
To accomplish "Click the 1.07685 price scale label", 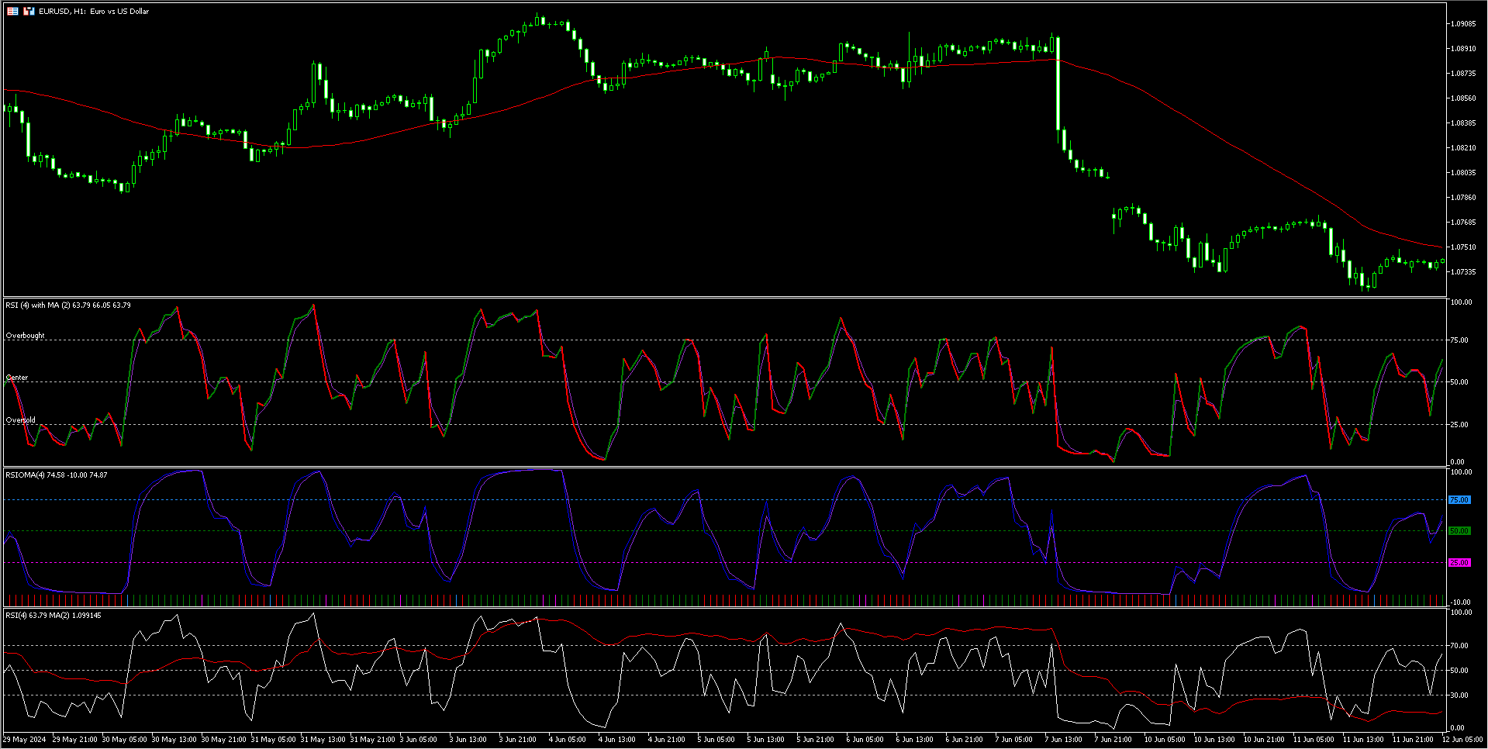I will point(1462,223).
